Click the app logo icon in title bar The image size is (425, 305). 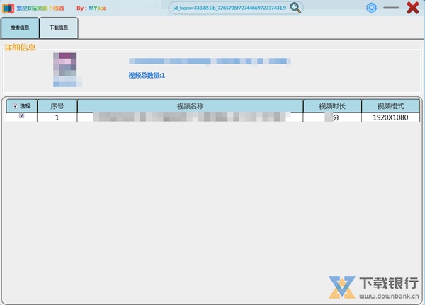click(x=6, y=8)
